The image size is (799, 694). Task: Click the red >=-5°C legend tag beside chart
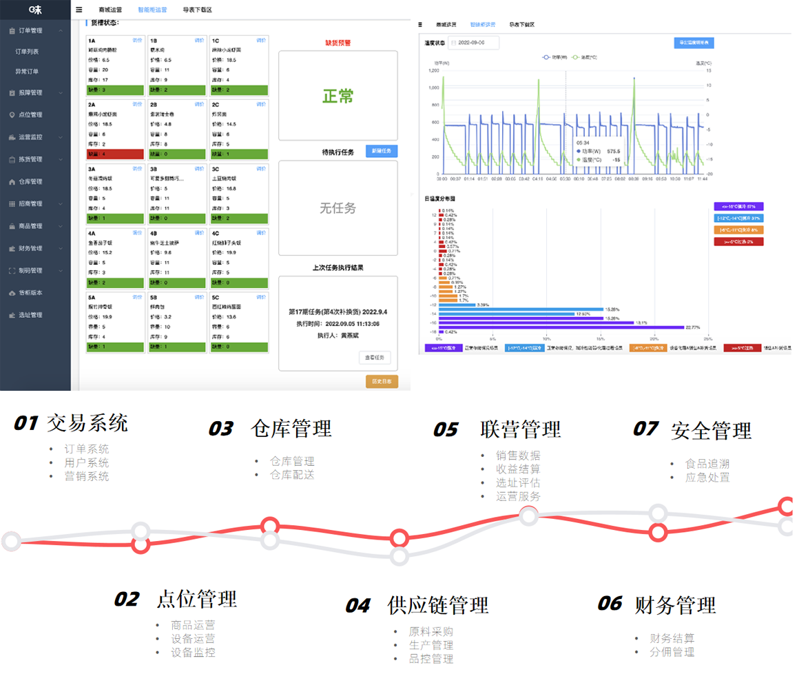click(x=738, y=242)
